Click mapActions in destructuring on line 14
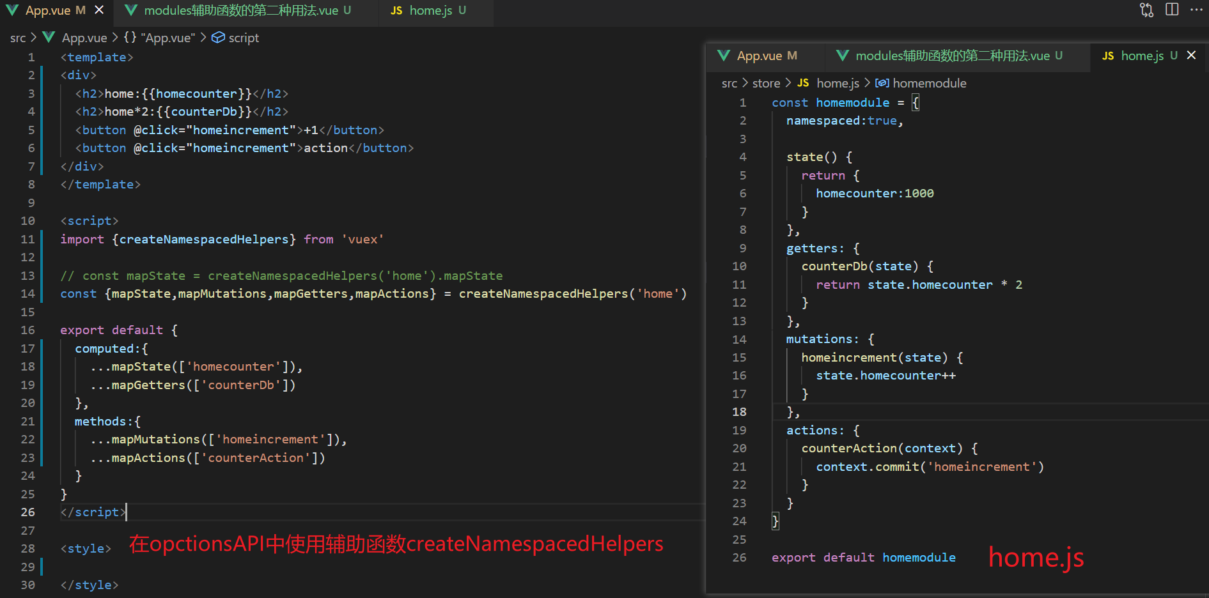Image resolution: width=1209 pixels, height=598 pixels. tap(392, 294)
